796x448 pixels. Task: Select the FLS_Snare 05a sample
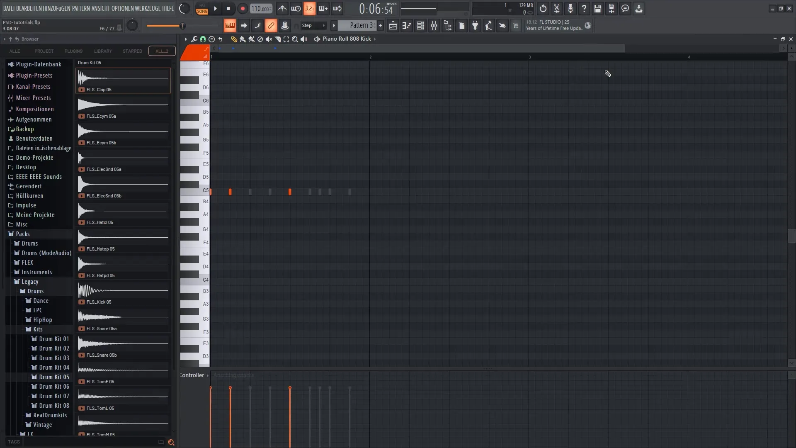coord(123,320)
